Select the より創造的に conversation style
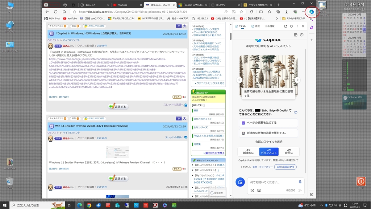 [248, 151]
